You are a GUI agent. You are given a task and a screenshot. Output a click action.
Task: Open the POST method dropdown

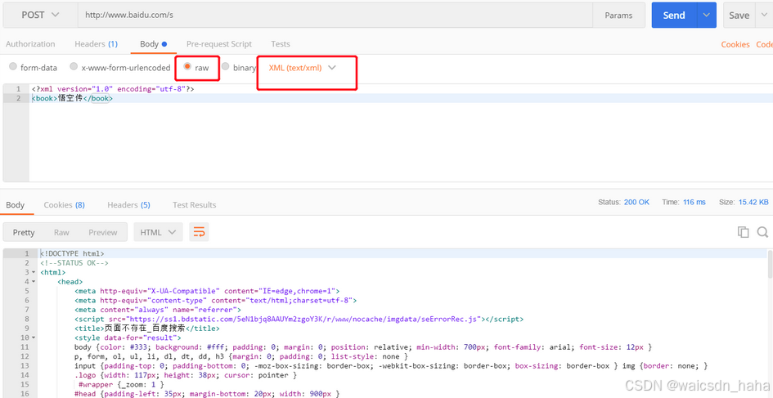(40, 16)
